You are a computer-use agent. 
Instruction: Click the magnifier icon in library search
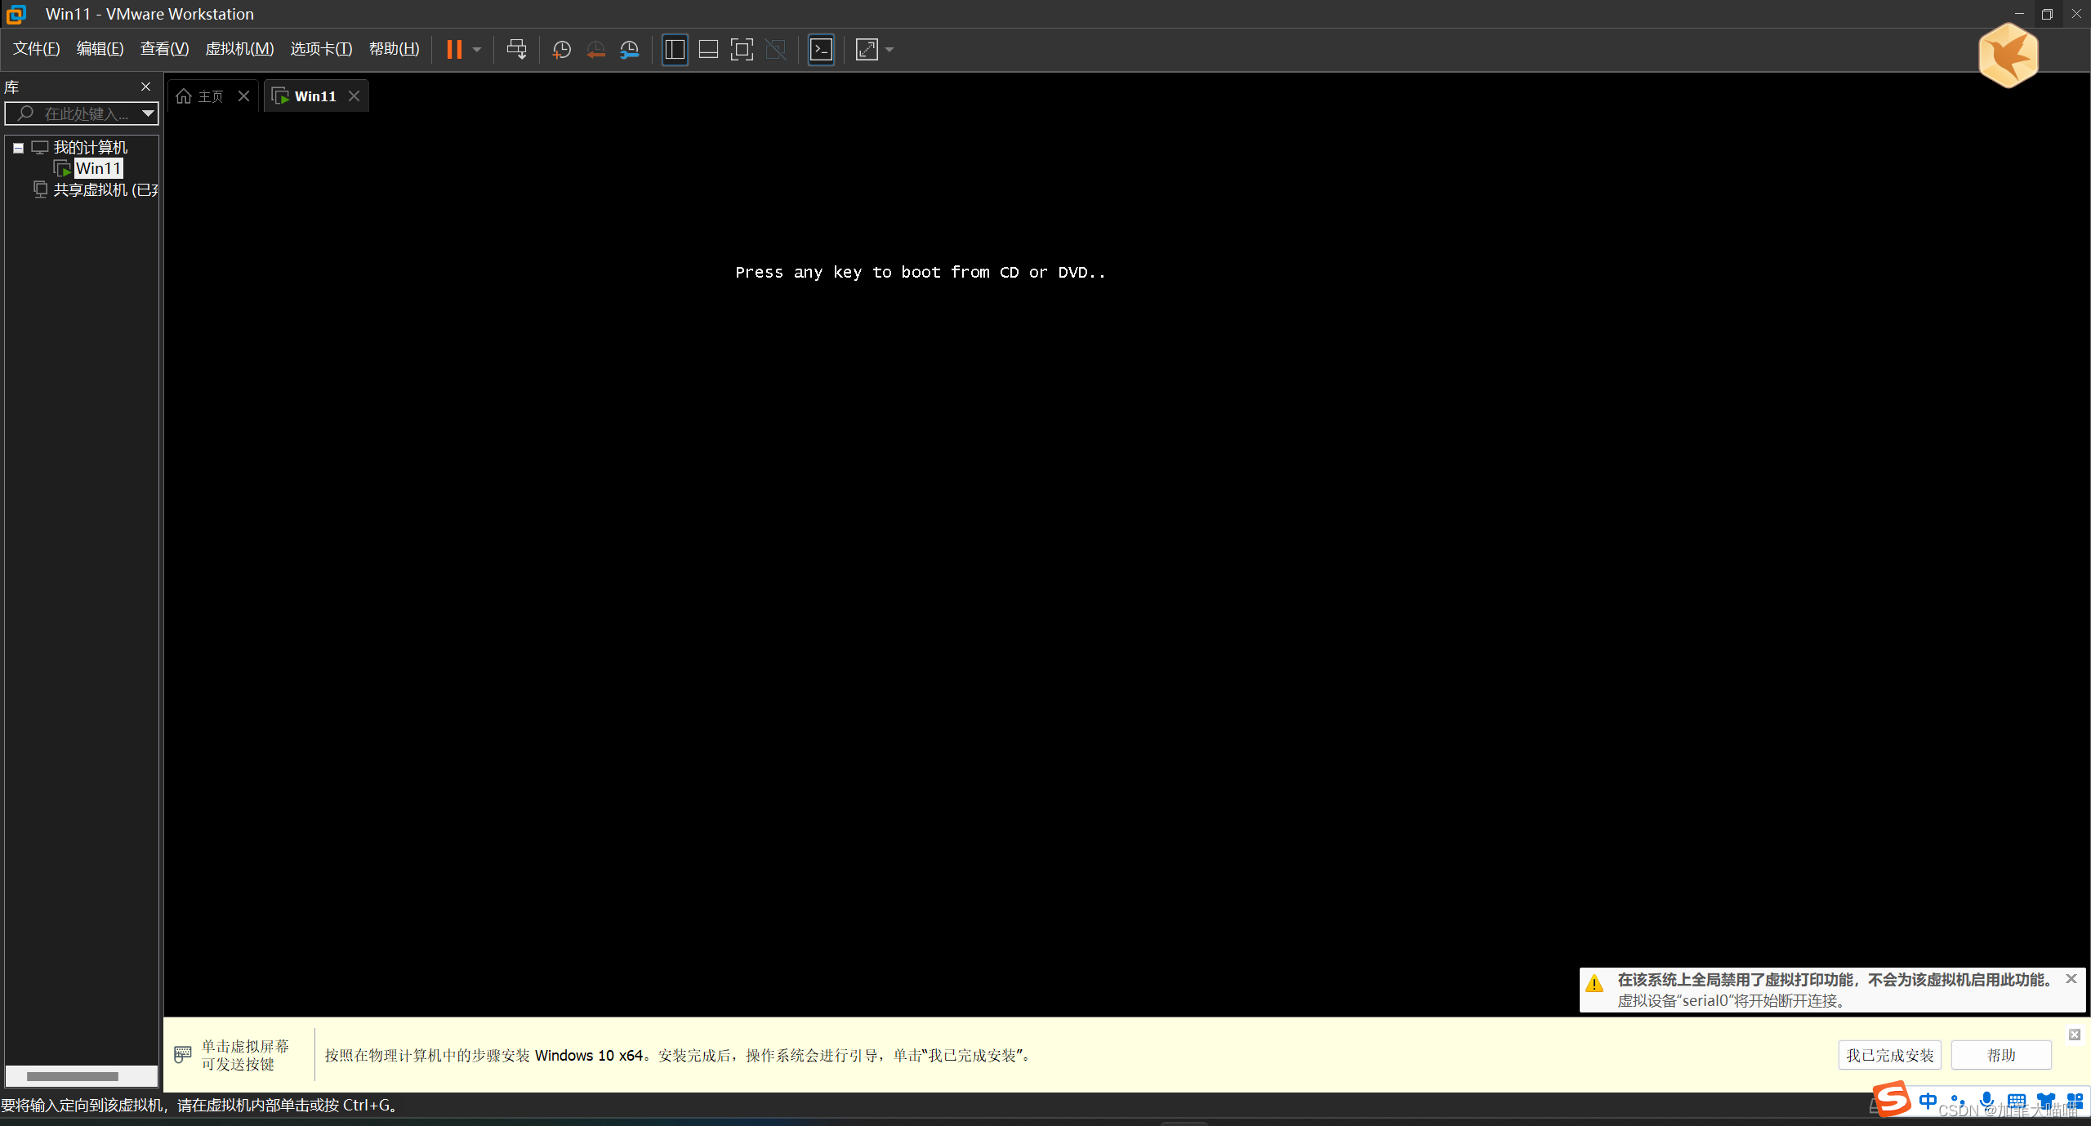pos(25,113)
